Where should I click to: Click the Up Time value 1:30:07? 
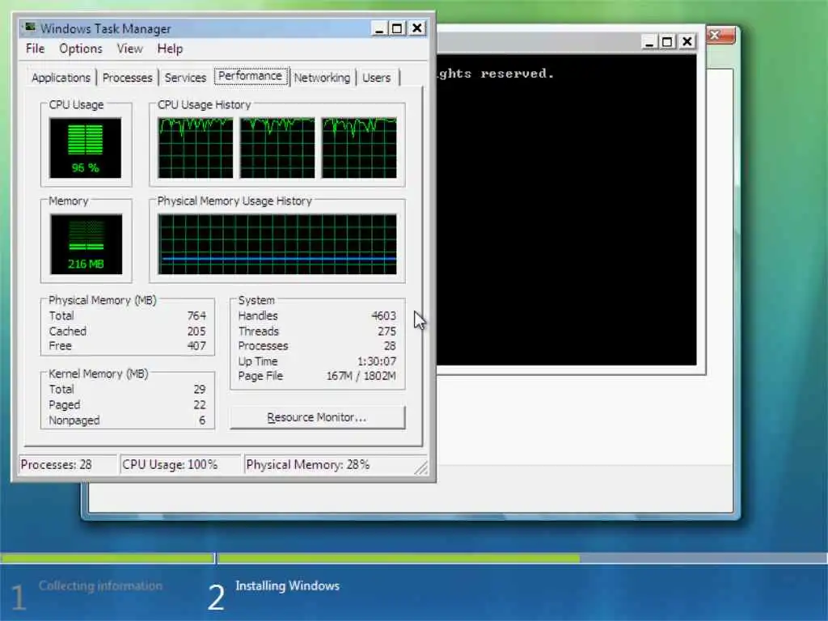(x=377, y=361)
